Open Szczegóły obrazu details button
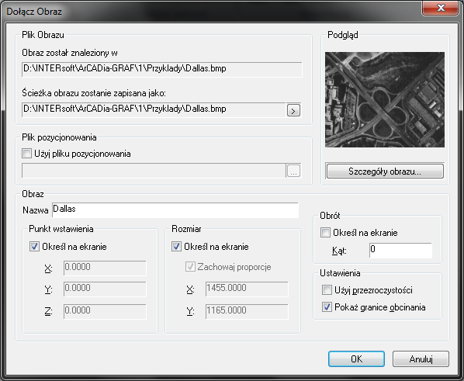This screenshot has width=464, height=381. (x=385, y=171)
